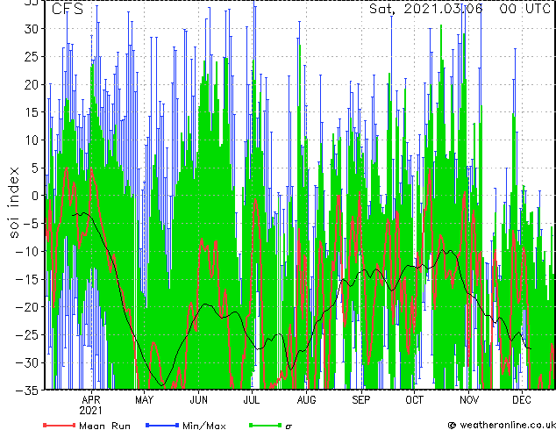
Task: Click the '-5' y-axis tick label
Action: click(x=31, y=224)
